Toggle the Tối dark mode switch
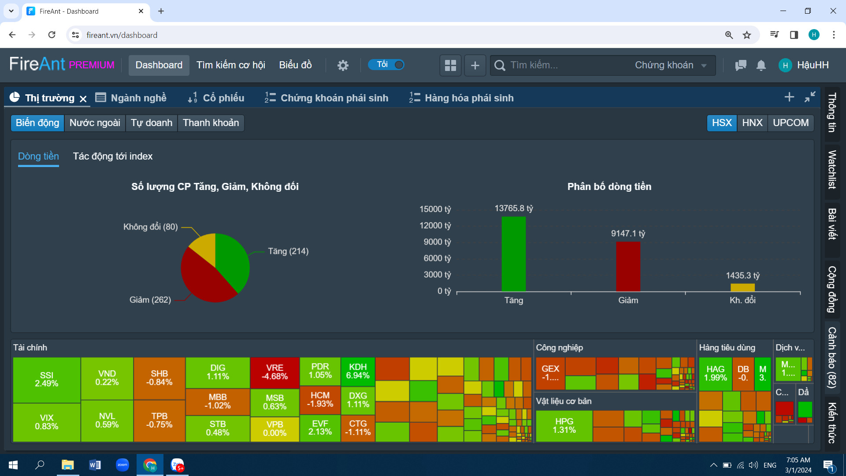The height and width of the screenshot is (476, 846). pos(386,65)
